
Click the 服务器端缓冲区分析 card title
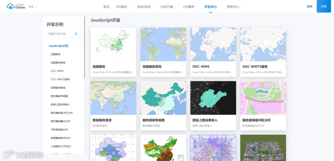point(256,120)
